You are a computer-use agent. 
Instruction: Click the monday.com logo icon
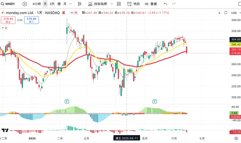tap(3, 13)
